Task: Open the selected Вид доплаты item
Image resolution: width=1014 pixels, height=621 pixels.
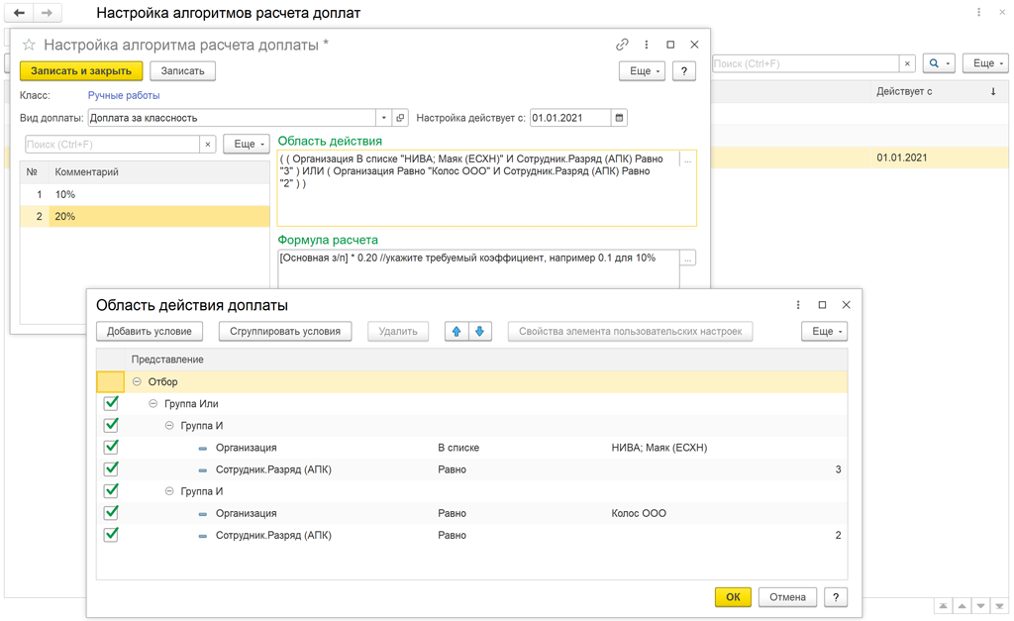Action: click(x=401, y=118)
